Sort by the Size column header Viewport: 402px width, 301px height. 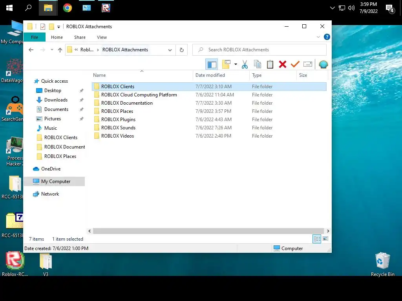[312, 75]
